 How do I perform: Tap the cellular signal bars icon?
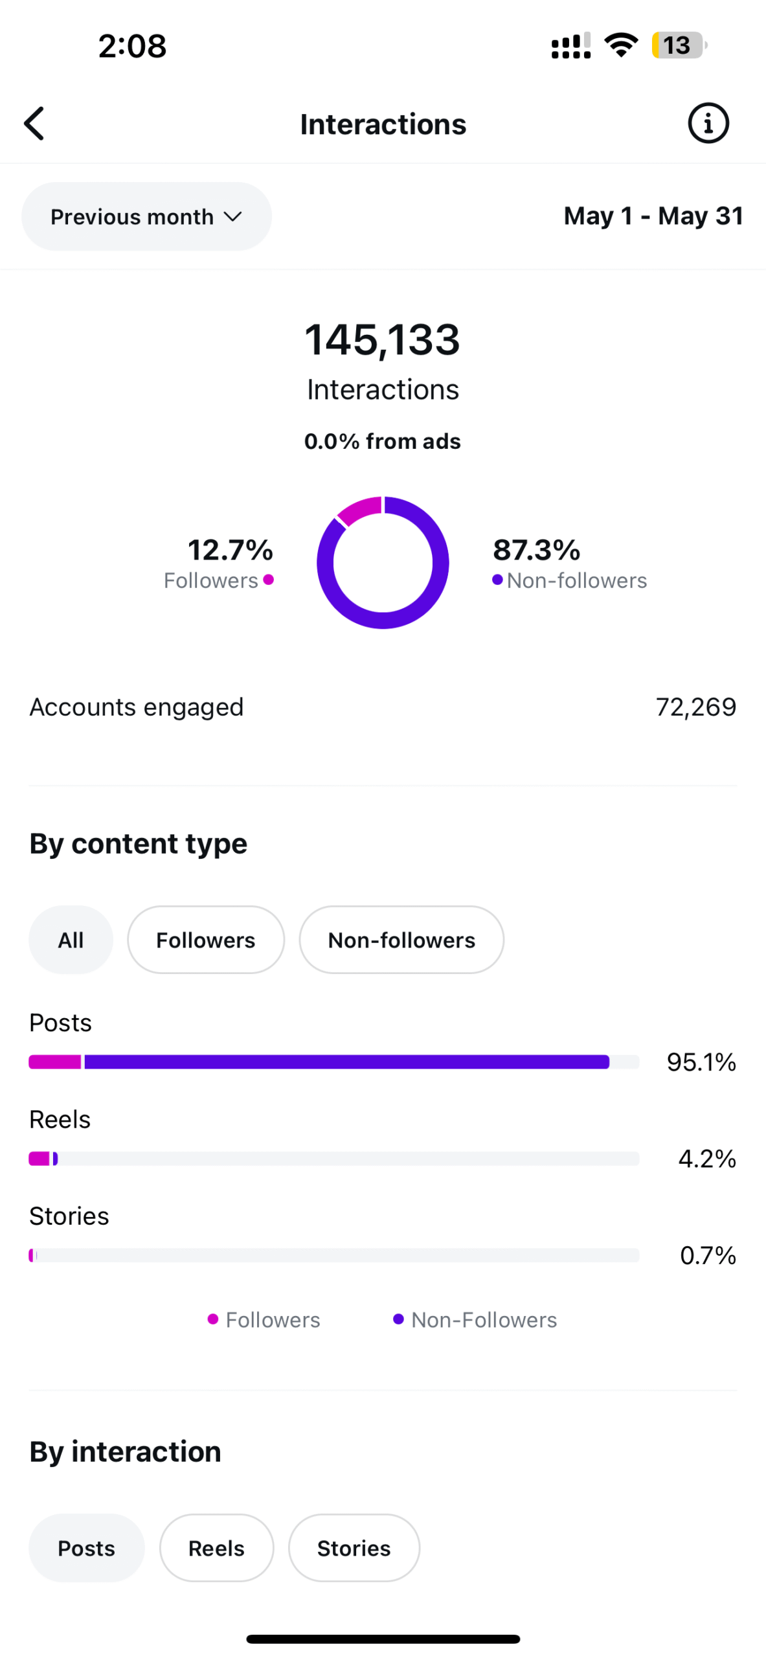click(570, 45)
